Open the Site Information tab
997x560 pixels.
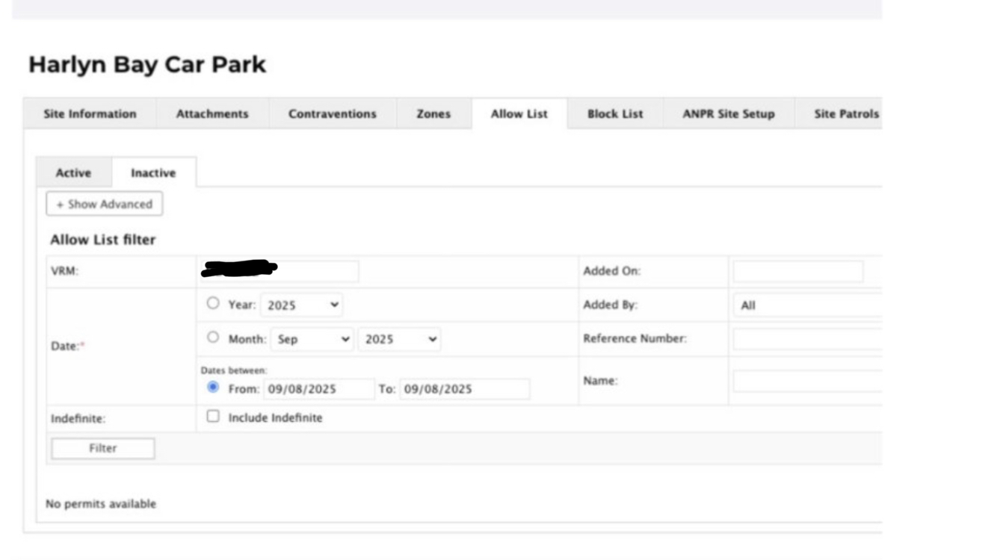click(x=90, y=114)
